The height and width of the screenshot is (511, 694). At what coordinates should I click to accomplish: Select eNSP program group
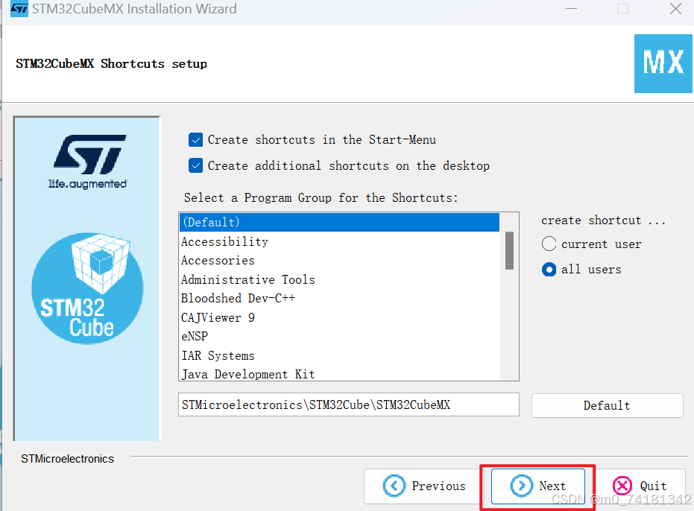[x=339, y=336]
